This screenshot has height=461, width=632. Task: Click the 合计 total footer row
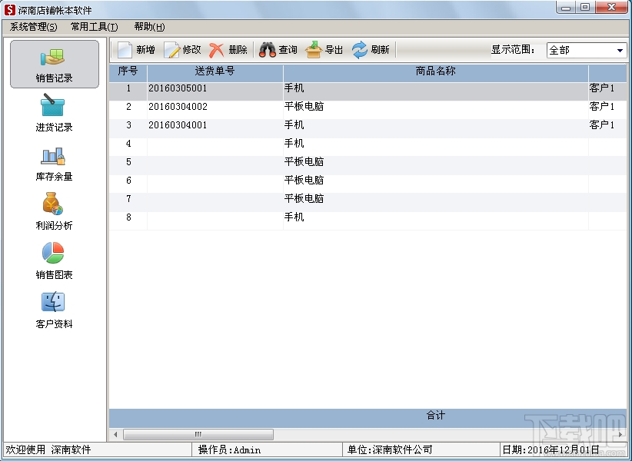[x=368, y=418]
